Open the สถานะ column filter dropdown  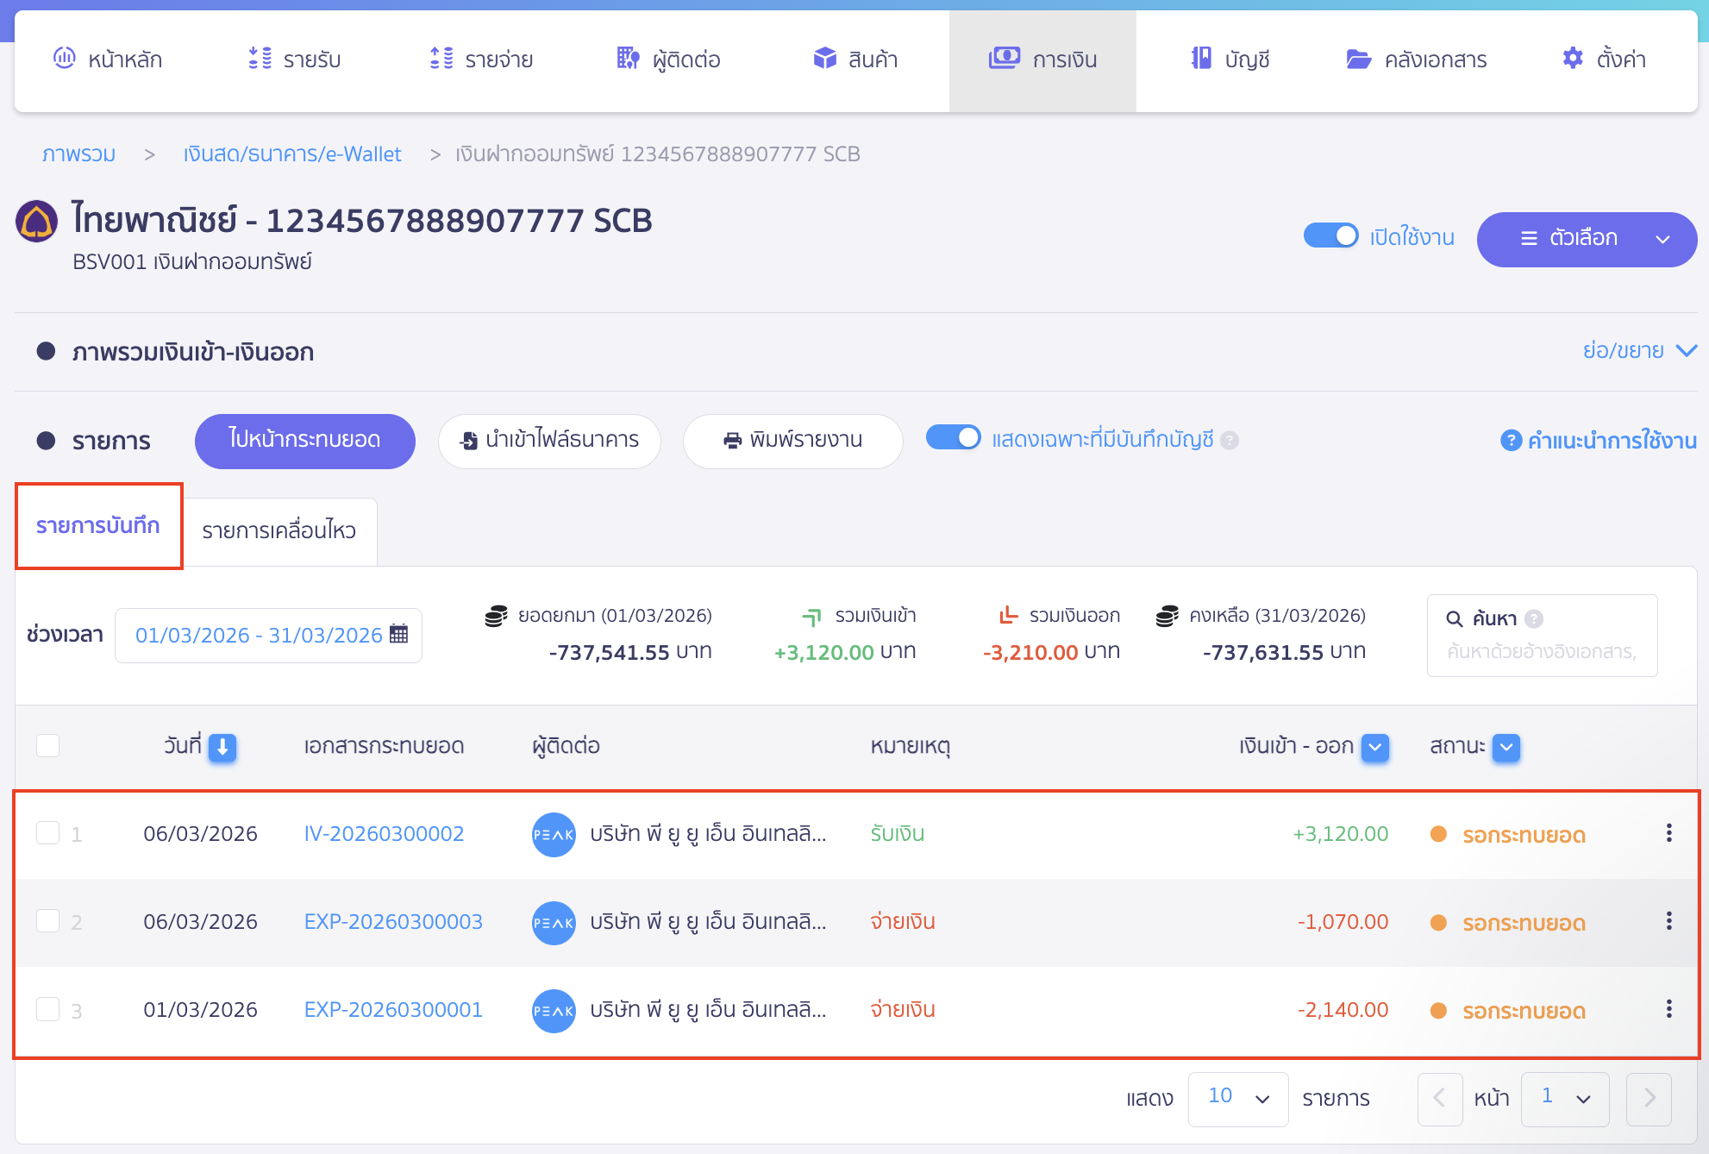tap(1506, 747)
